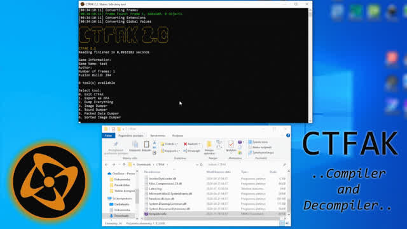
Task: Select Šis kompiuteris in navigation pane
Action: coord(120,198)
